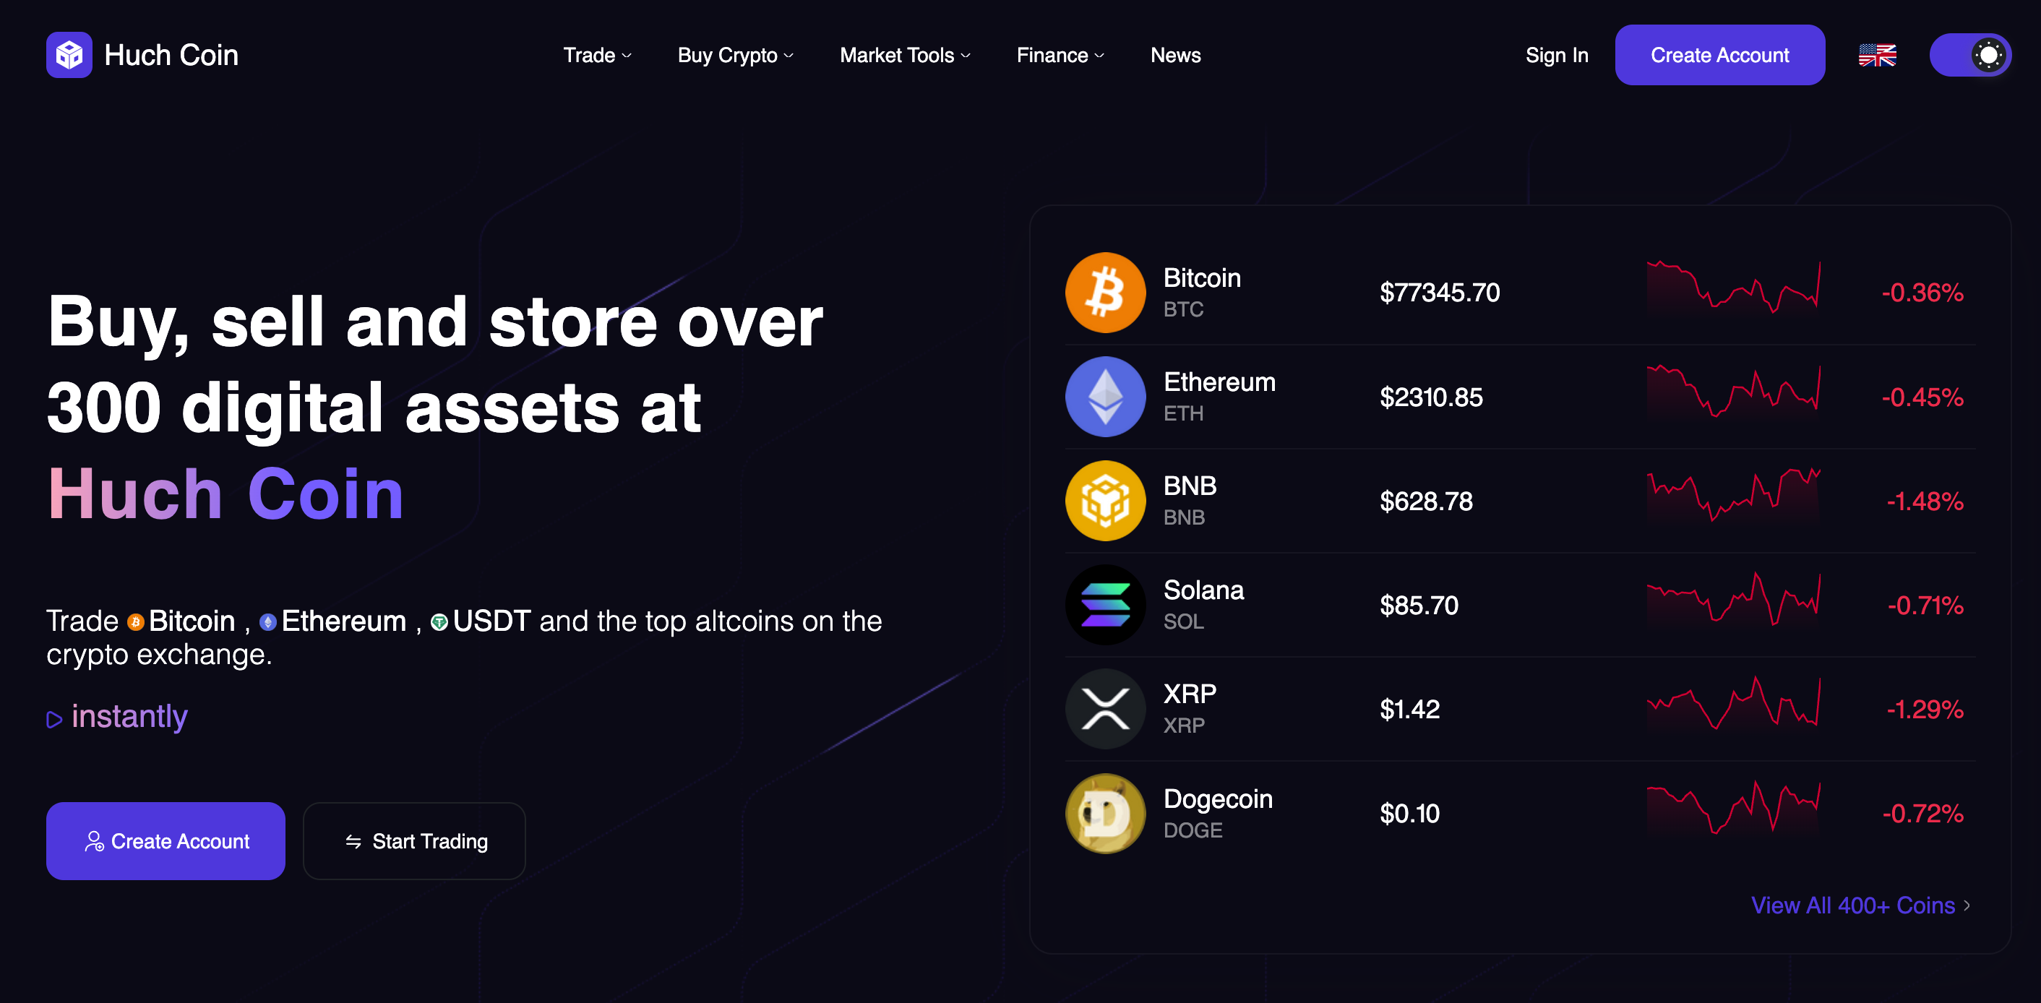Click the Ethereum diamond icon in the price list

1104,396
